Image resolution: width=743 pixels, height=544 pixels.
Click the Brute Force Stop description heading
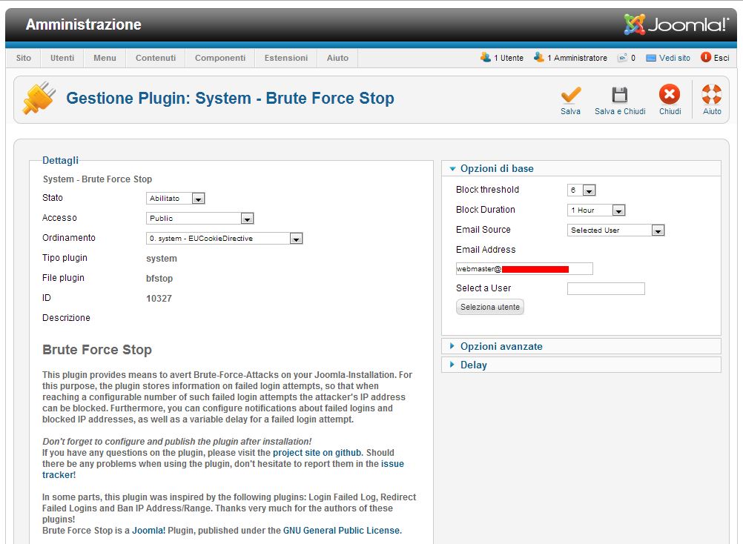(97, 349)
